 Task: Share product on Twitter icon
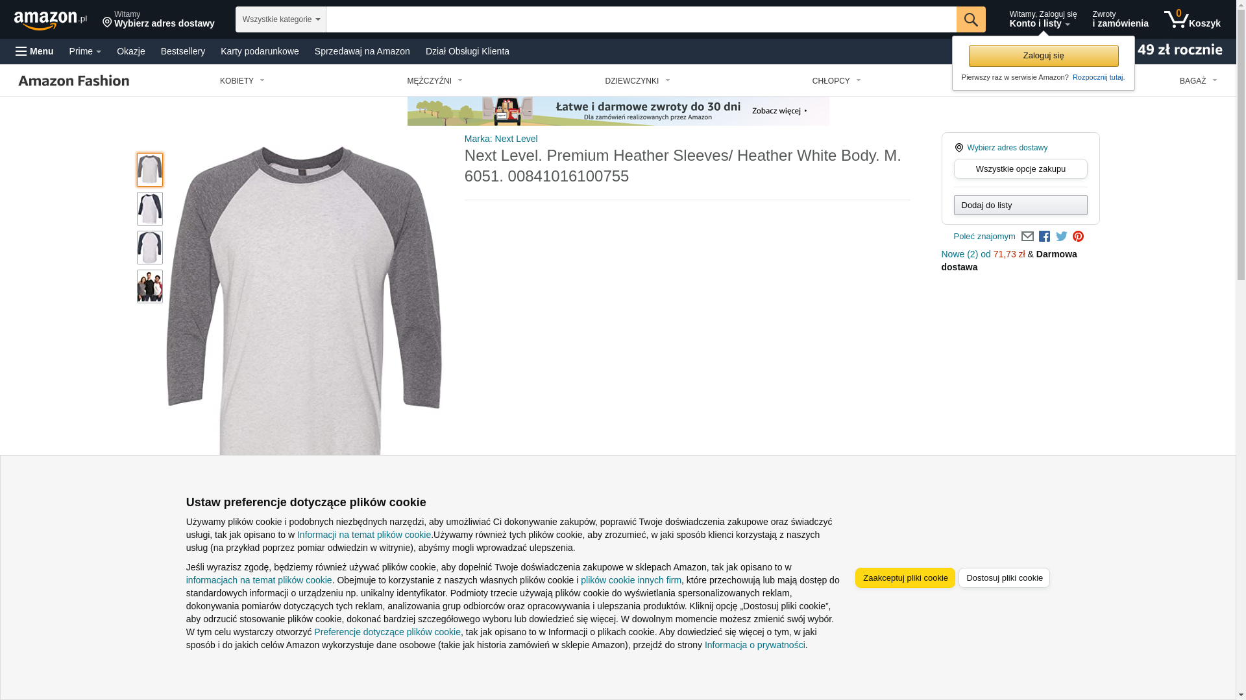click(x=1062, y=237)
